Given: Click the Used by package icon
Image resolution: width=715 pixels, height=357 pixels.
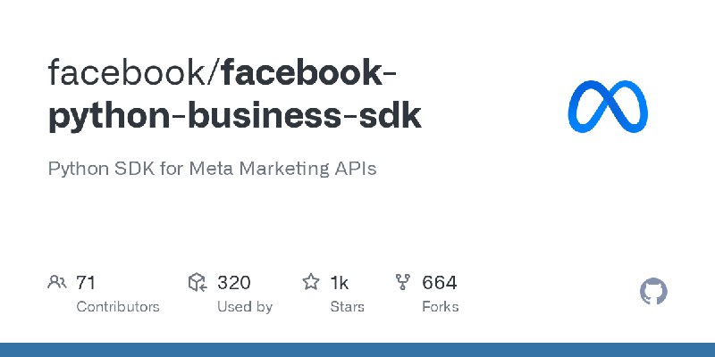Looking at the screenshot, I should (198, 282).
